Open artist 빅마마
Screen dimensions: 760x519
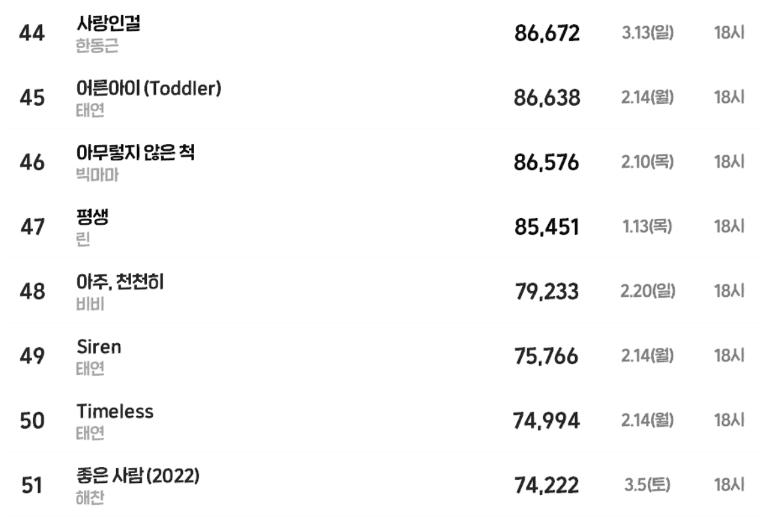tap(97, 175)
